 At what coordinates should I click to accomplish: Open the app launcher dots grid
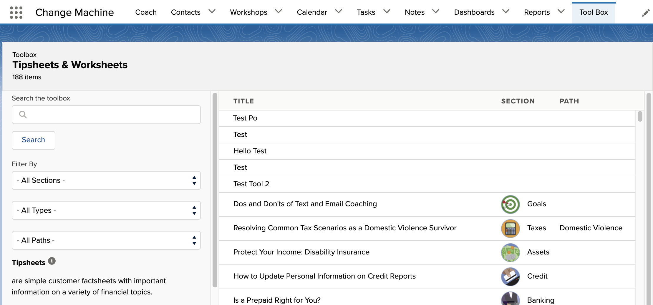[x=16, y=12]
